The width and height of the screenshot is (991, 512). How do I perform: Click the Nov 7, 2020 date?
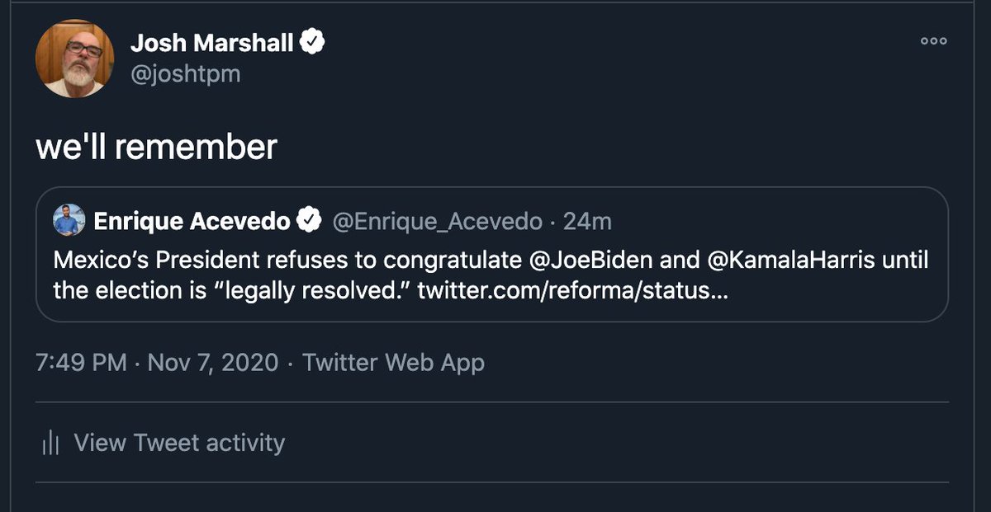coord(212,363)
